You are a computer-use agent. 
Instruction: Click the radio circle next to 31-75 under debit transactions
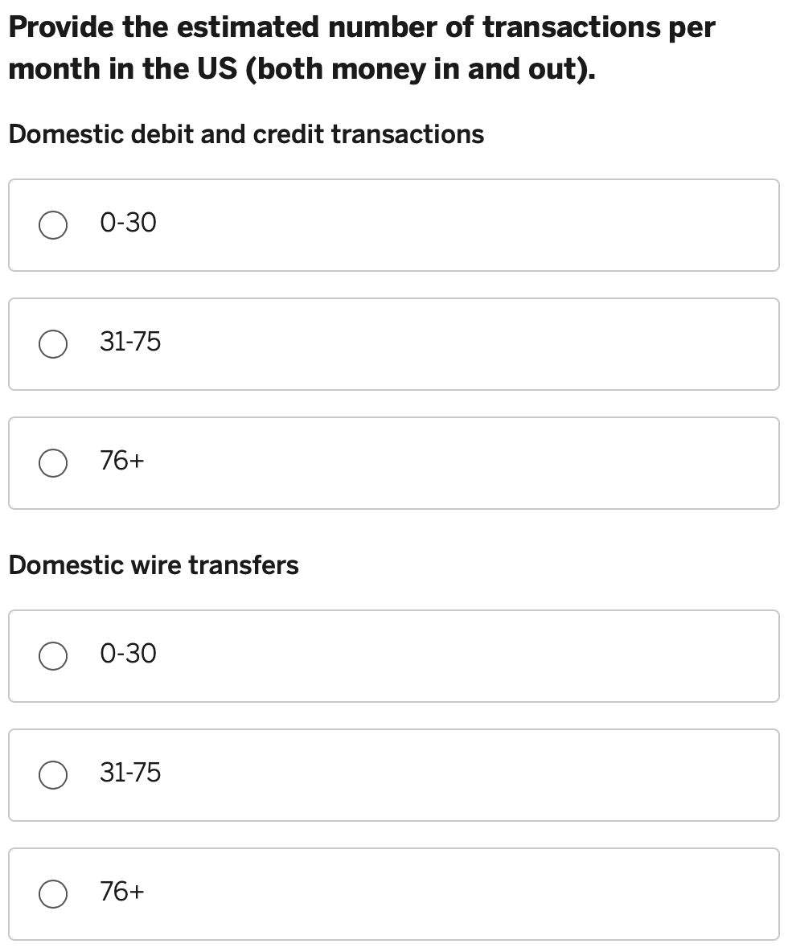tap(53, 345)
